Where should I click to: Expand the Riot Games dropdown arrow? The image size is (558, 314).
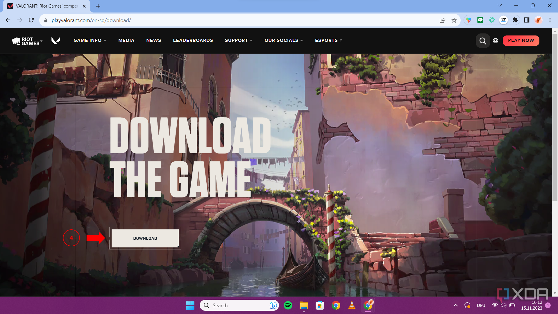(42, 41)
